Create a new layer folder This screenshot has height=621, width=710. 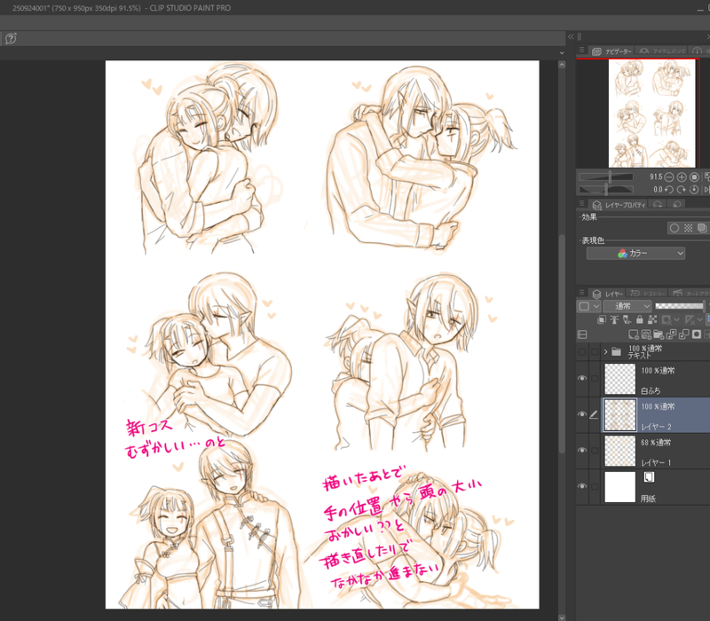point(659,334)
